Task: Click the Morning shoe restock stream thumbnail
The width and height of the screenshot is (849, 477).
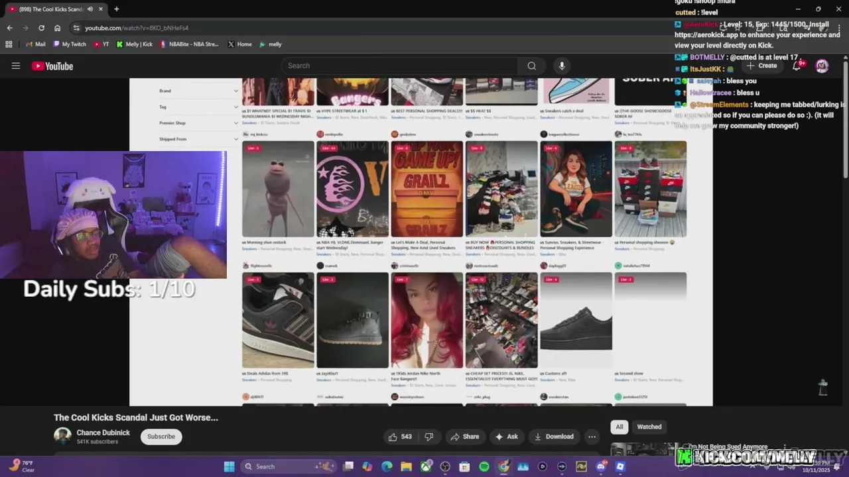Action: point(278,189)
